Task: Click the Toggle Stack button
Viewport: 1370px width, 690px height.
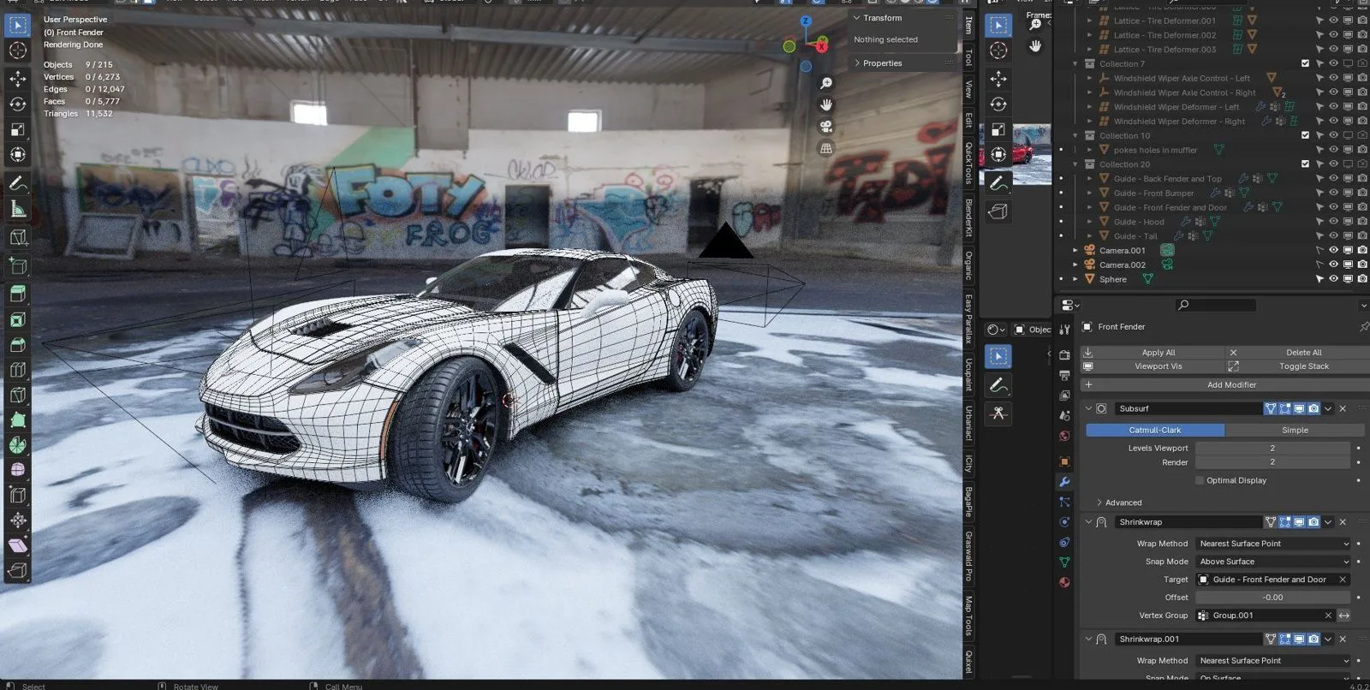Action: coord(1298,366)
